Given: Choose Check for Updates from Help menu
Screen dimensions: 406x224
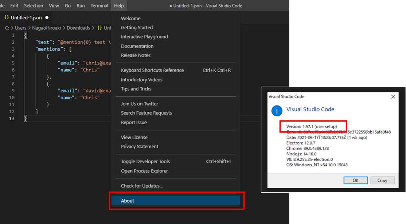Looking at the screenshot, I should coord(176,186).
